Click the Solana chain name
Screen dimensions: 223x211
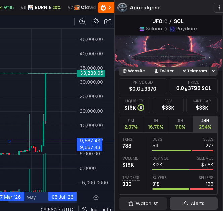pos(154,29)
